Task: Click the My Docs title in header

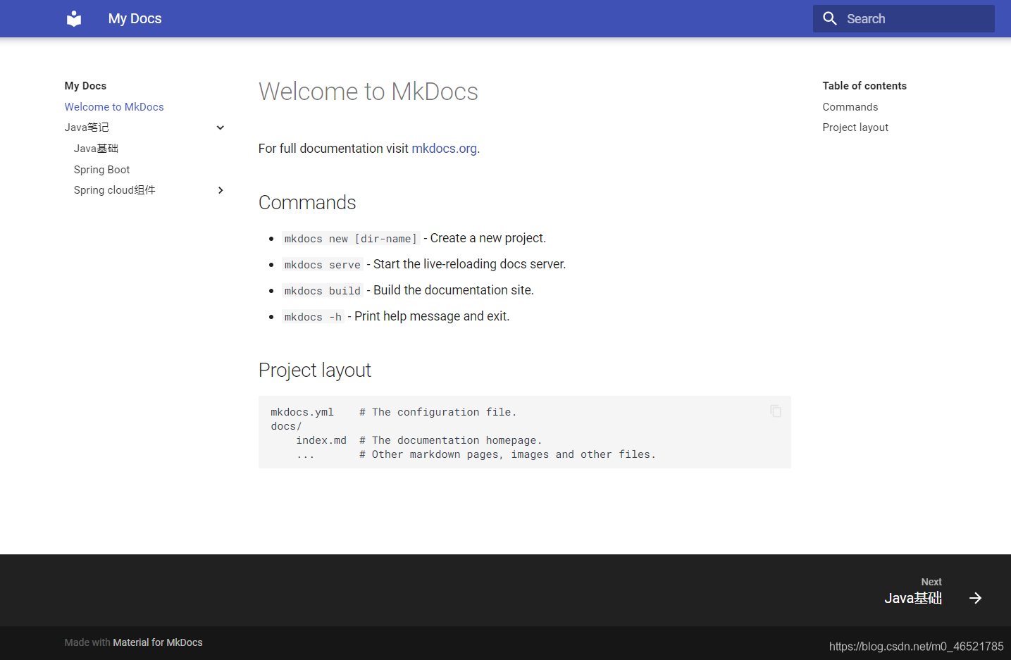Action: (x=135, y=18)
